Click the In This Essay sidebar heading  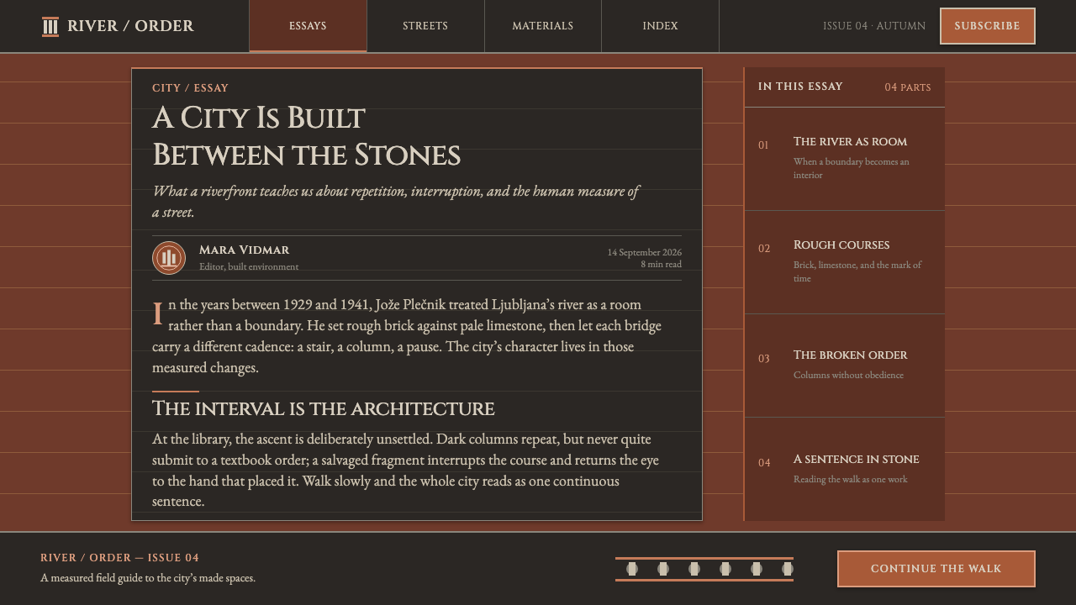click(800, 87)
